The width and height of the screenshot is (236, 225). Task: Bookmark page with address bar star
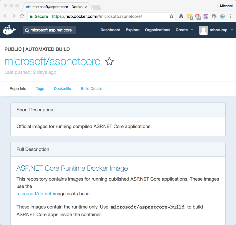pos(172,16)
